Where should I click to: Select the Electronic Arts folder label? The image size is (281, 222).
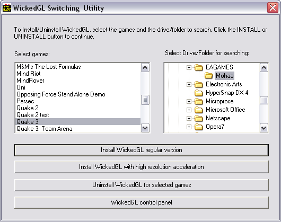(224, 84)
